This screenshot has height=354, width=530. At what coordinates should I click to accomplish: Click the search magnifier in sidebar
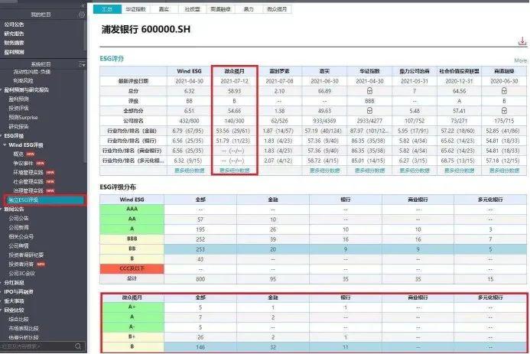pyautogui.click(x=78, y=346)
